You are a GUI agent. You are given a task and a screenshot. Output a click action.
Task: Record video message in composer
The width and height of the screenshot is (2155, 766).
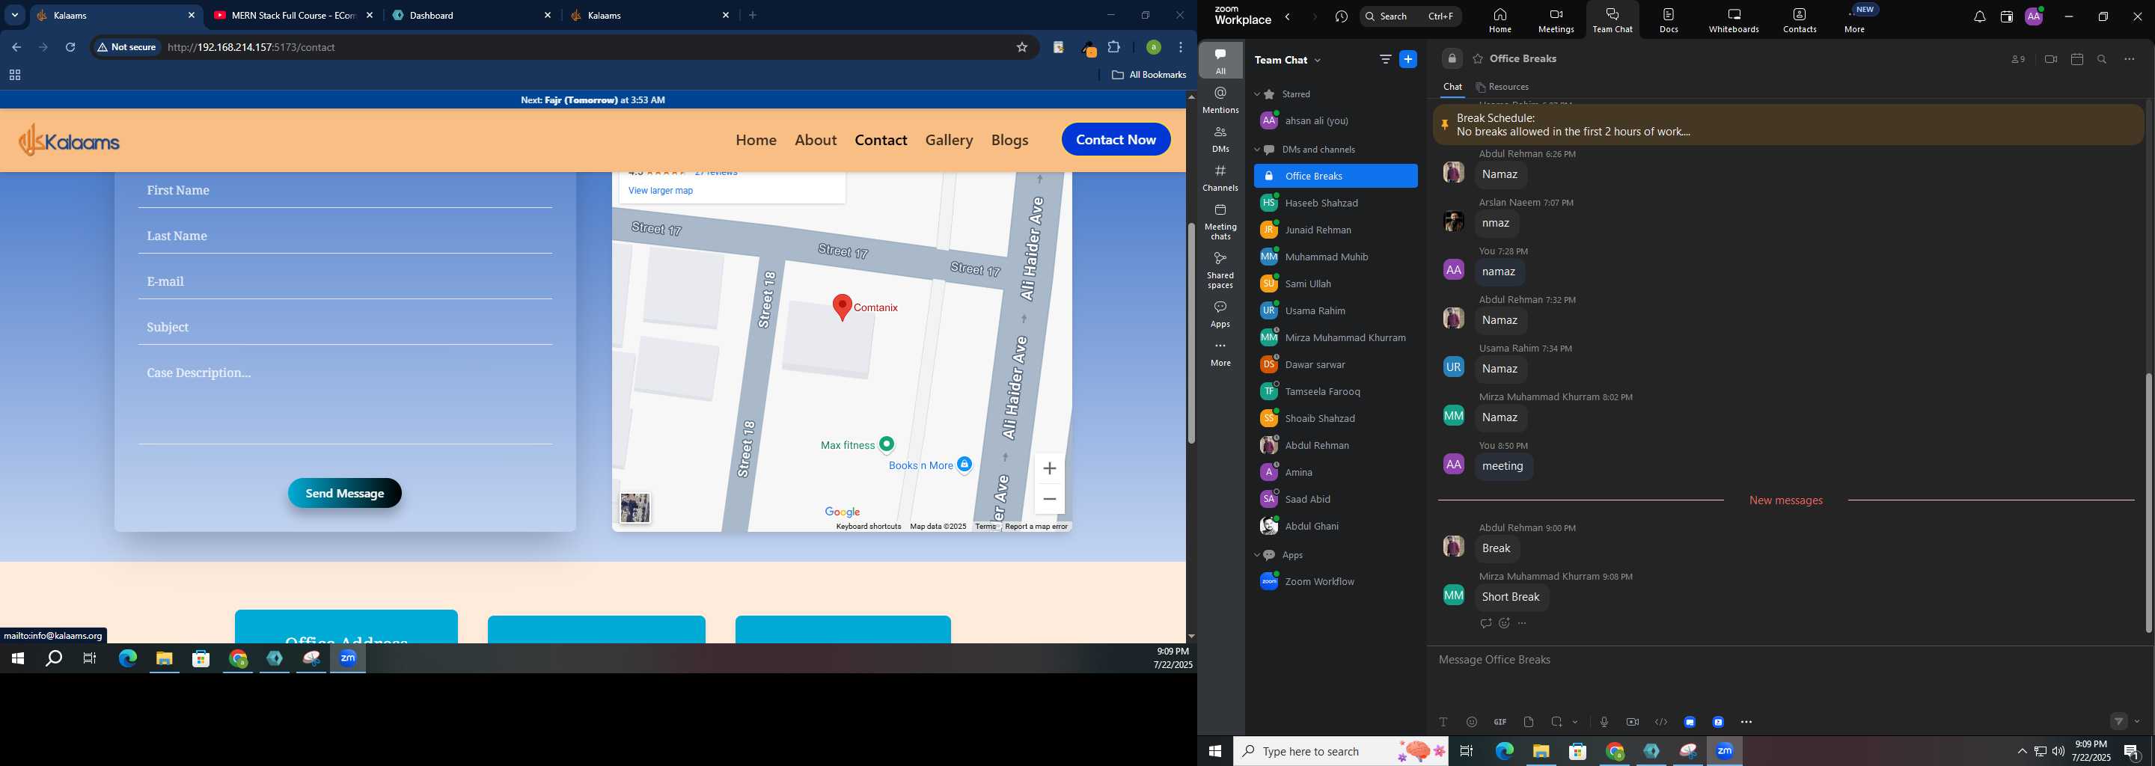(x=1632, y=722)
